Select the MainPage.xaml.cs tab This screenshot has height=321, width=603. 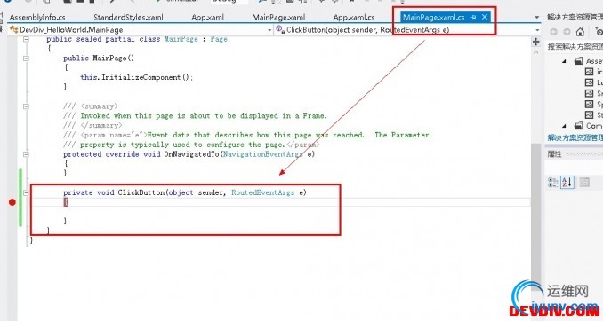[434, 17]
